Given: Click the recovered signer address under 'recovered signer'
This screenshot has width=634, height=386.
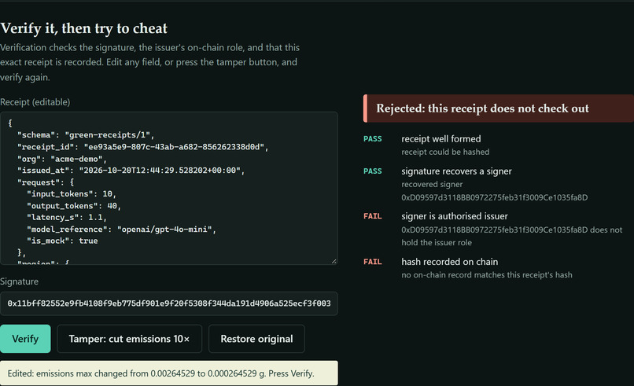Looking at the screenshot, I should click(495, 197).
